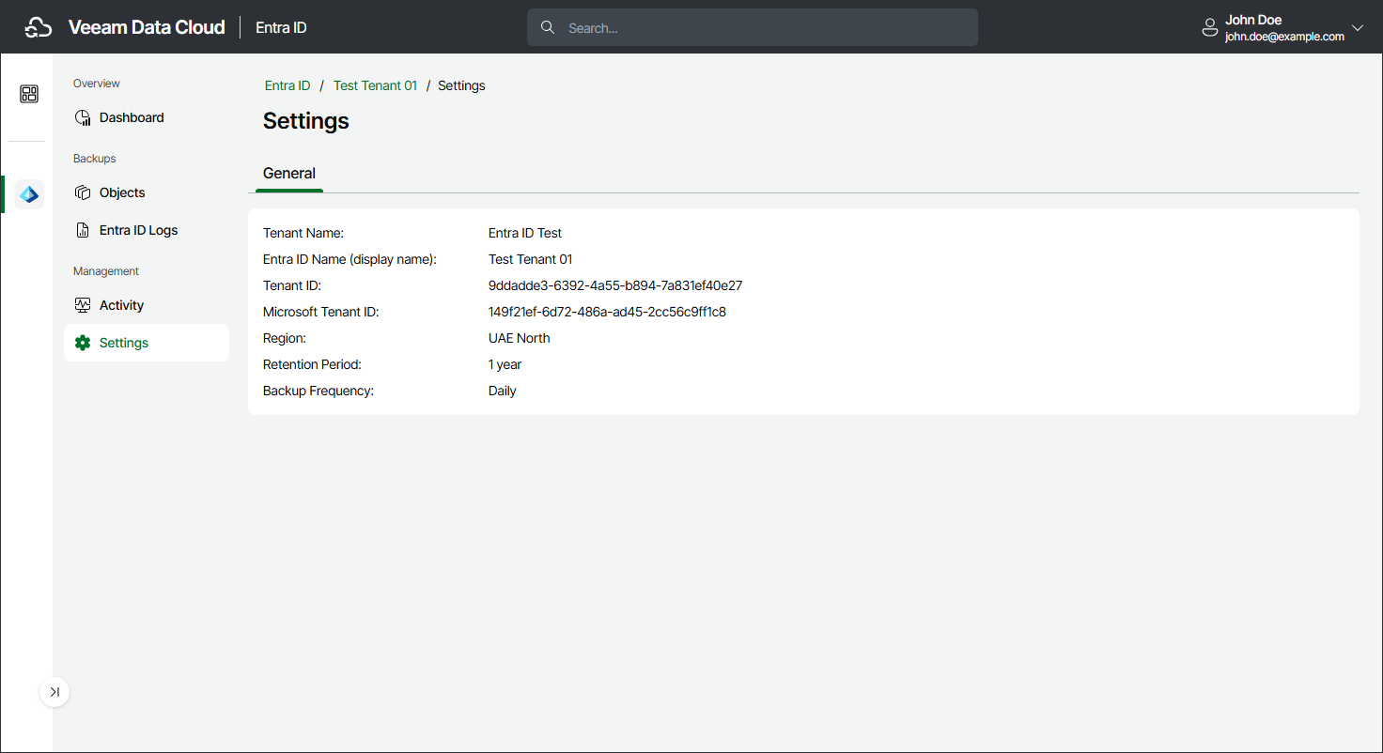
Task: Expand the sidebar with the arrow button
Action: pos(54,692)
